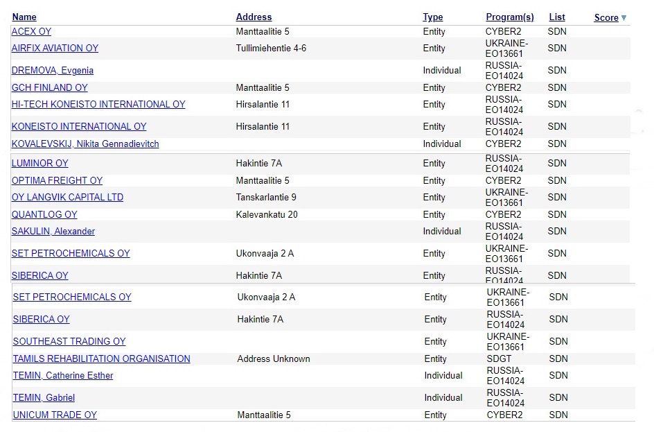654x432 pixels.
Task: Click 'UKRAINE-EO13661' in the OY LANGVIK CAPITAL row
Action: (506, 198)
